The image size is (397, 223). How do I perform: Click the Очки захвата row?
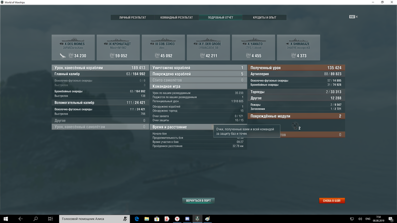pos(198,116)
